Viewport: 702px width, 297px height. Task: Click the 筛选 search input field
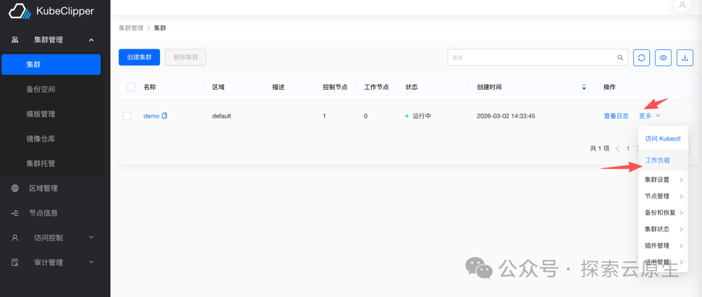point(538,57)
